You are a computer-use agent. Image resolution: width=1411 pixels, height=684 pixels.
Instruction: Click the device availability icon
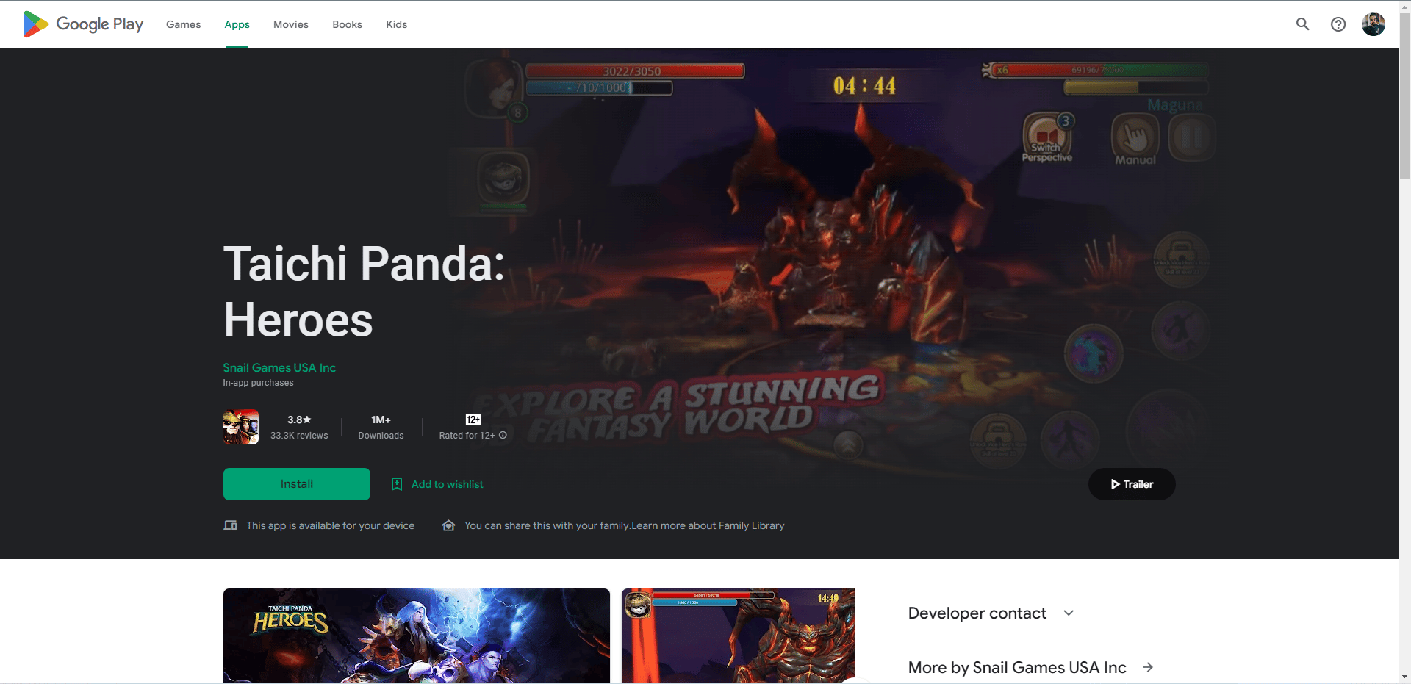coord(230,525)
